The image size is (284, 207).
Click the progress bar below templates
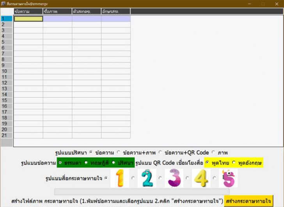pyautogui.click(x=142, y=192)
